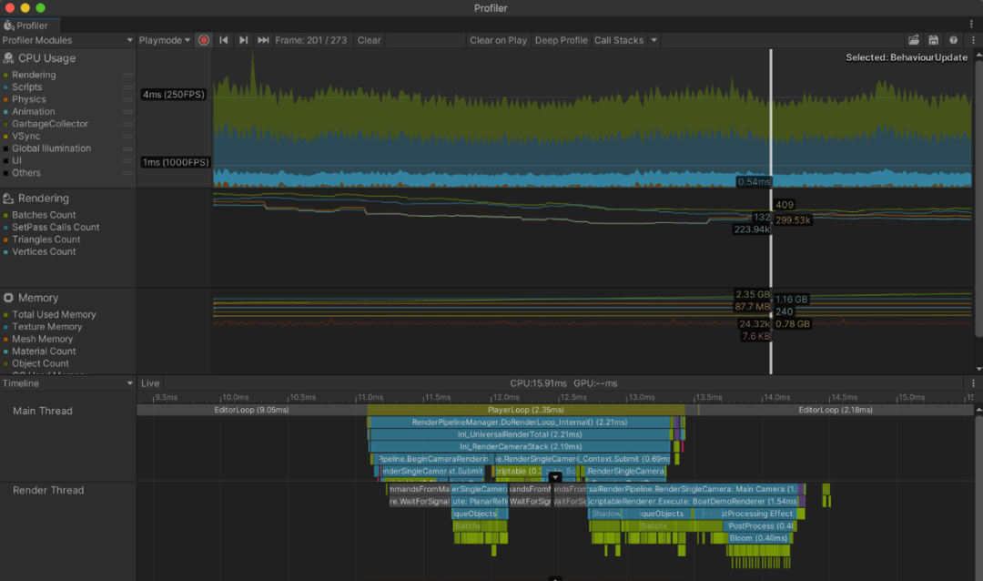This screenshot has width=983, height=581.
Task: Click the 1ms (1000FPS) guide label
Action: tap(176, 162)
